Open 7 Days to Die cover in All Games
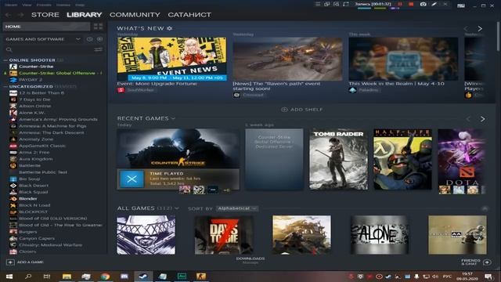The width and height of the screenshot is (501, 282). pos(224,235)
